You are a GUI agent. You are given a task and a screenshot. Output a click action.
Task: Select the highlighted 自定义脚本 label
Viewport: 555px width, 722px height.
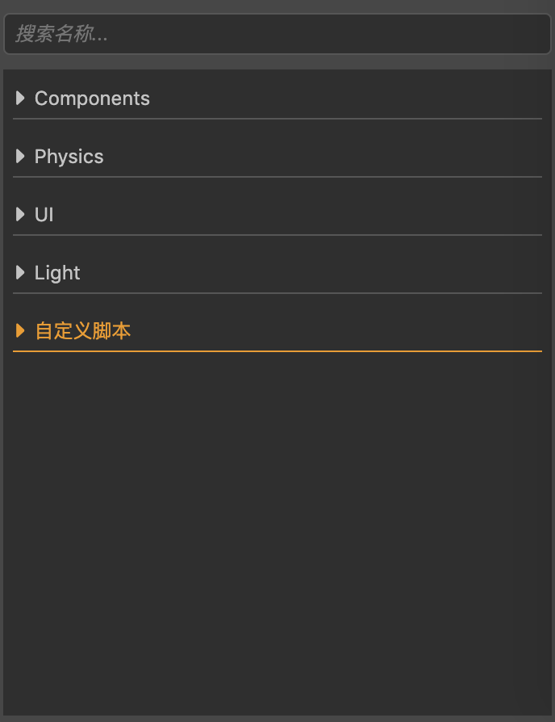[x=82, y=331]
